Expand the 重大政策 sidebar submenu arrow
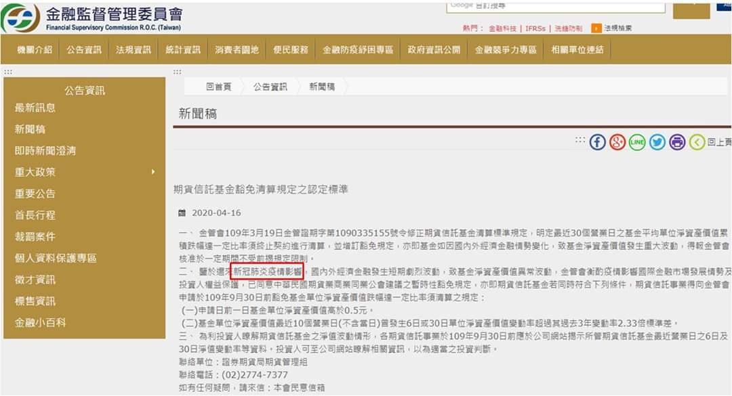The width and height of the screenshot is (732, 396). click(153, 172)
